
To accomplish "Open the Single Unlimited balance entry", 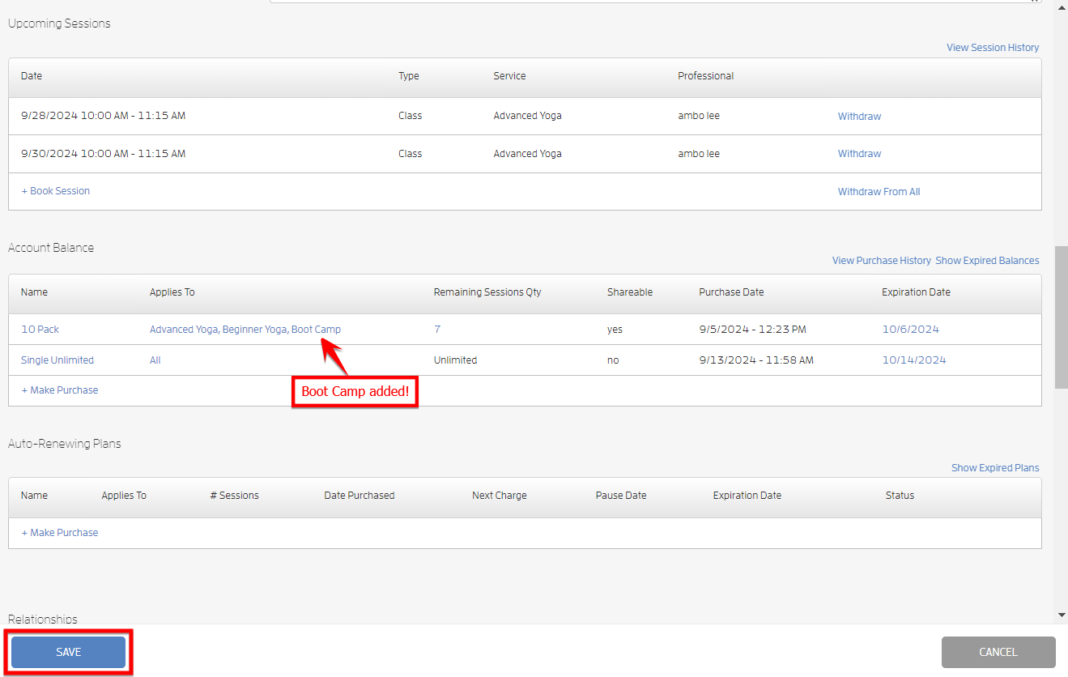I will pyautogui.click(x=57, y=360).
